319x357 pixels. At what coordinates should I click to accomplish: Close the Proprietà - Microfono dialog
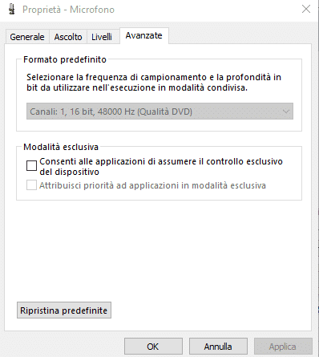[x=306, y=9]
